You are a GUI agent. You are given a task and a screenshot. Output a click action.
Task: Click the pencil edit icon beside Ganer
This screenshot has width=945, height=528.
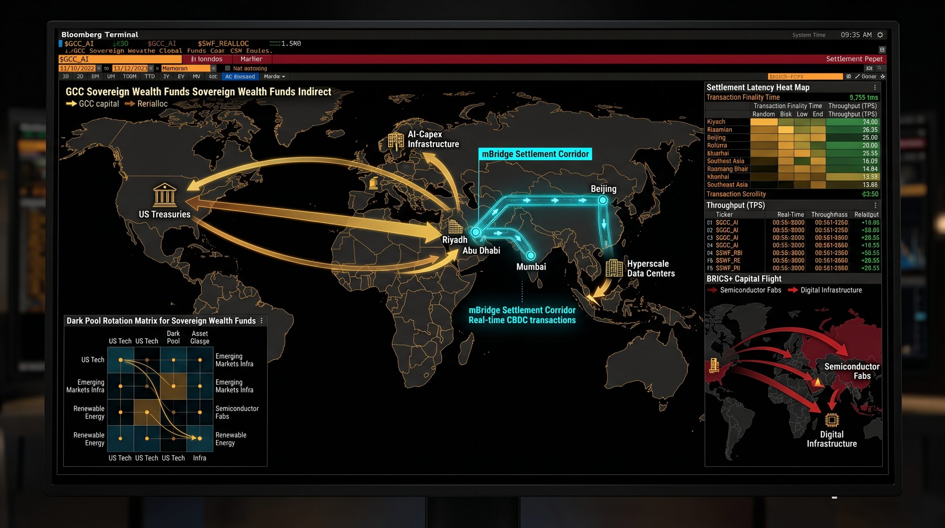click(858, 76)
